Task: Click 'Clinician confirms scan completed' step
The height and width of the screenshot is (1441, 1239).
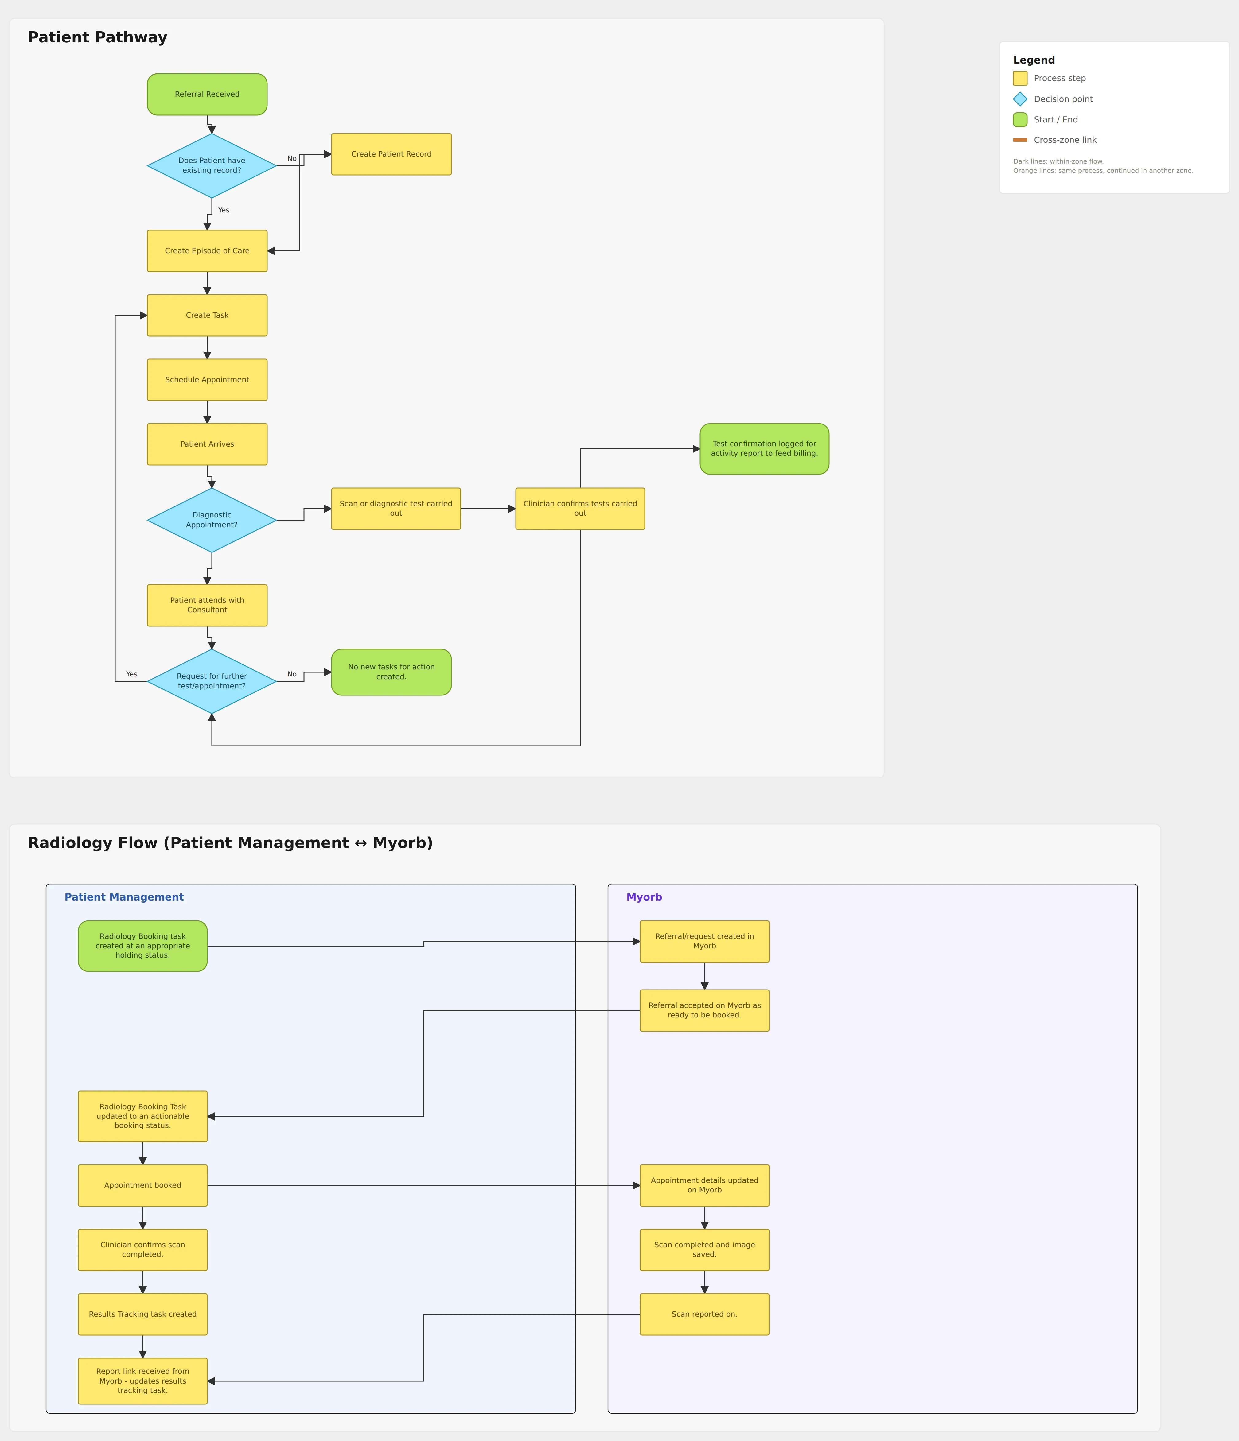Action: click(x=142, y=1250)
